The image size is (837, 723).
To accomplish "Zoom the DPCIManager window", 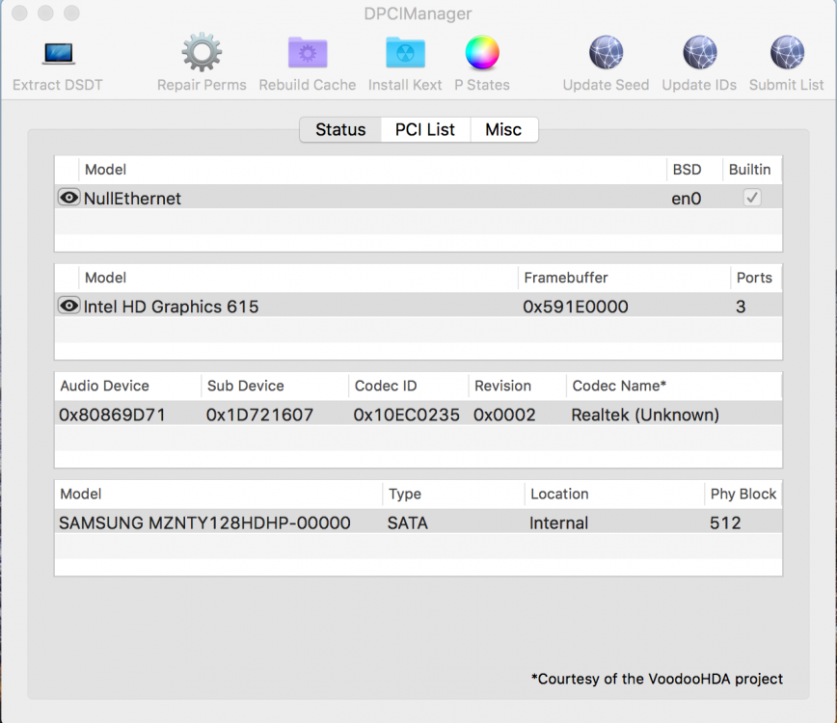I will [x=71, y=13].
